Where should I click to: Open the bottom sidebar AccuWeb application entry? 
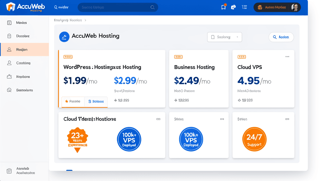24,171
